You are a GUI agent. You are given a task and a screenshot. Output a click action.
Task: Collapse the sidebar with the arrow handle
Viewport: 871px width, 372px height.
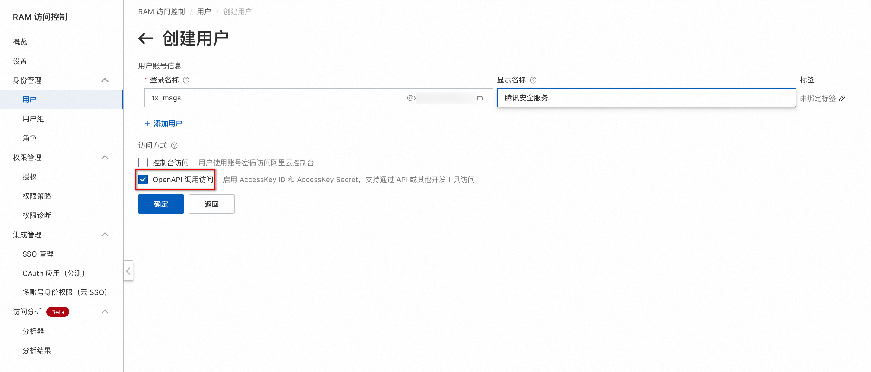coord(128,271)
